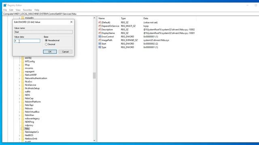Click the MSTEE folder icon
Viewport: 259px width, 145px height.
[x=23, y=58]
